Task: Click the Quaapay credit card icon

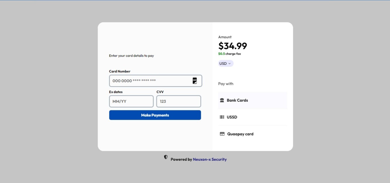Action: [x=222, y=134]
